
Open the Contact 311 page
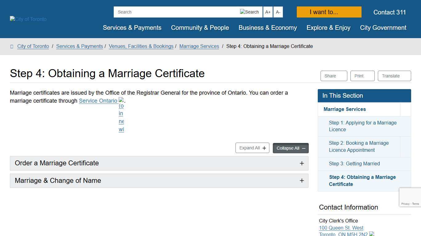pos(390,12)
